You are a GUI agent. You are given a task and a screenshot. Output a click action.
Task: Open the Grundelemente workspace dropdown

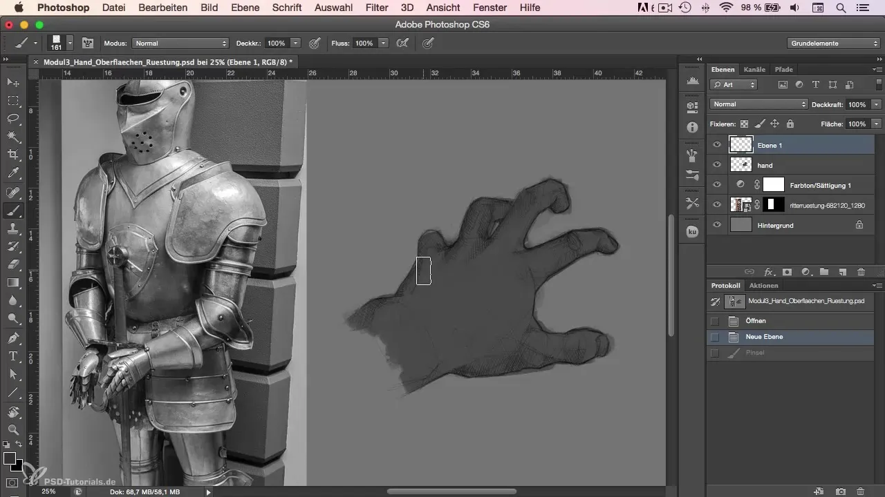click(x=833, y=43)
